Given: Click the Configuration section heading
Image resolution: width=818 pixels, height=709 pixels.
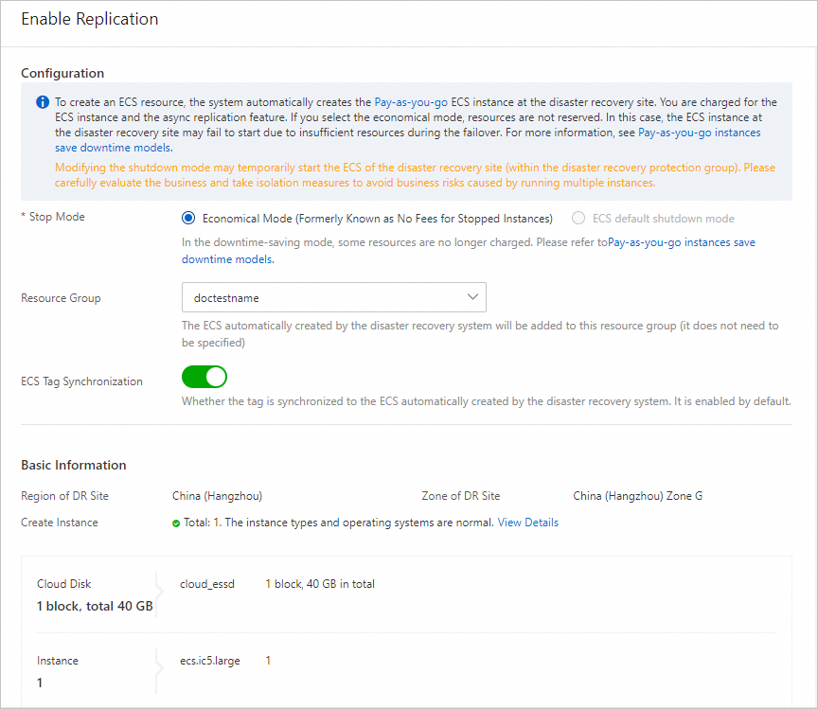Looking at the screenshot, I should point(62,73).
